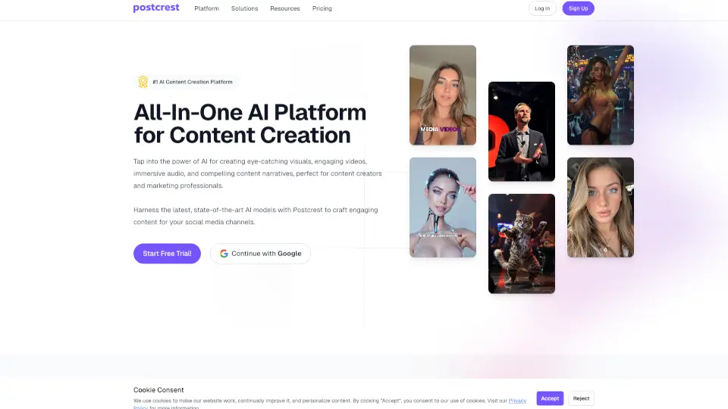
Task: Open the Resources navigation menu
Action: pos(285,8)
